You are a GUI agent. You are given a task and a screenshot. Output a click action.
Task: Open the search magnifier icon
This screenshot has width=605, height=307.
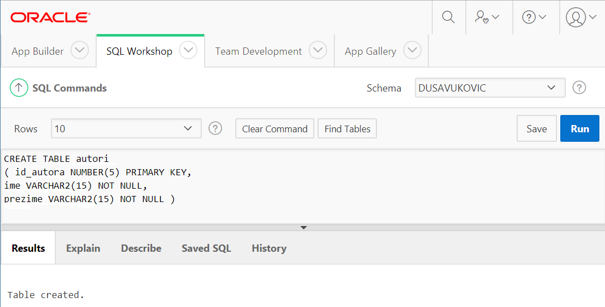(448, 17)
